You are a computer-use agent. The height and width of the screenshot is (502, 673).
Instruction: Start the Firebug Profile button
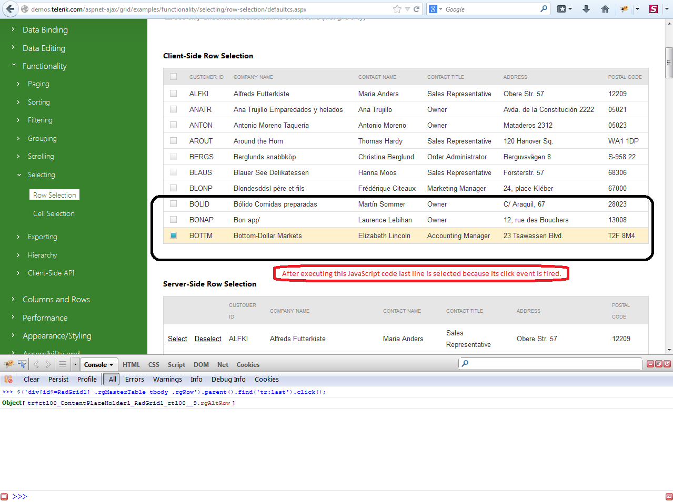pos(87,379)
